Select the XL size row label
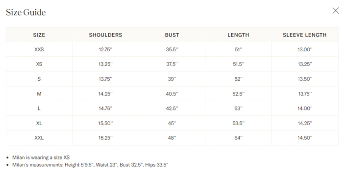 39,123
